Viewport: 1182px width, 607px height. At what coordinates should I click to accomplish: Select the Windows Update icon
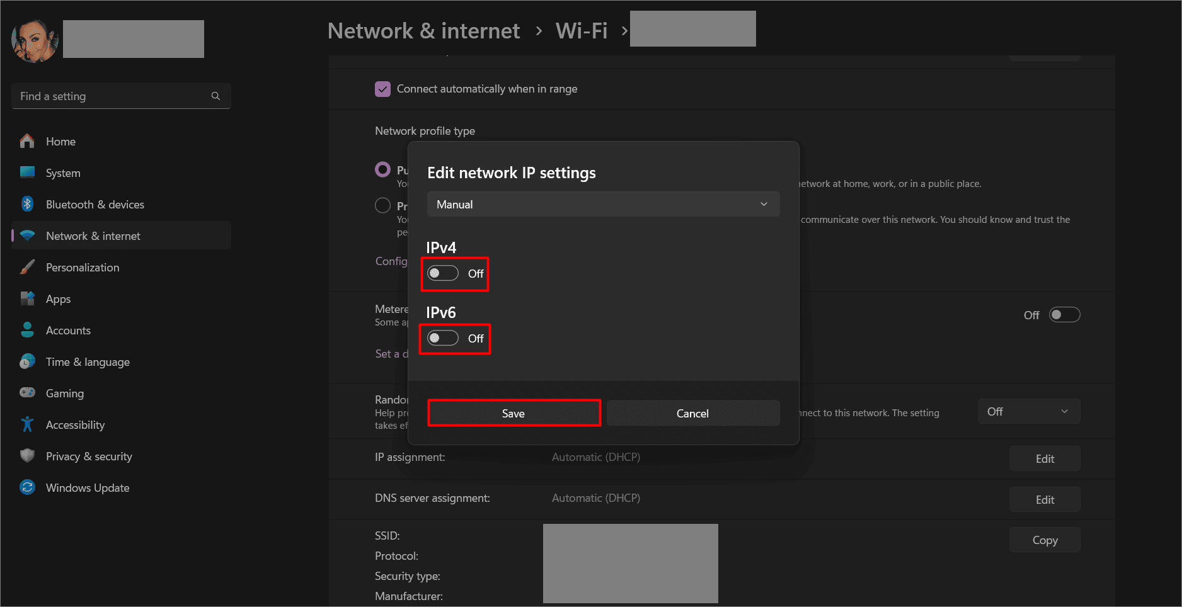[27, 487]
